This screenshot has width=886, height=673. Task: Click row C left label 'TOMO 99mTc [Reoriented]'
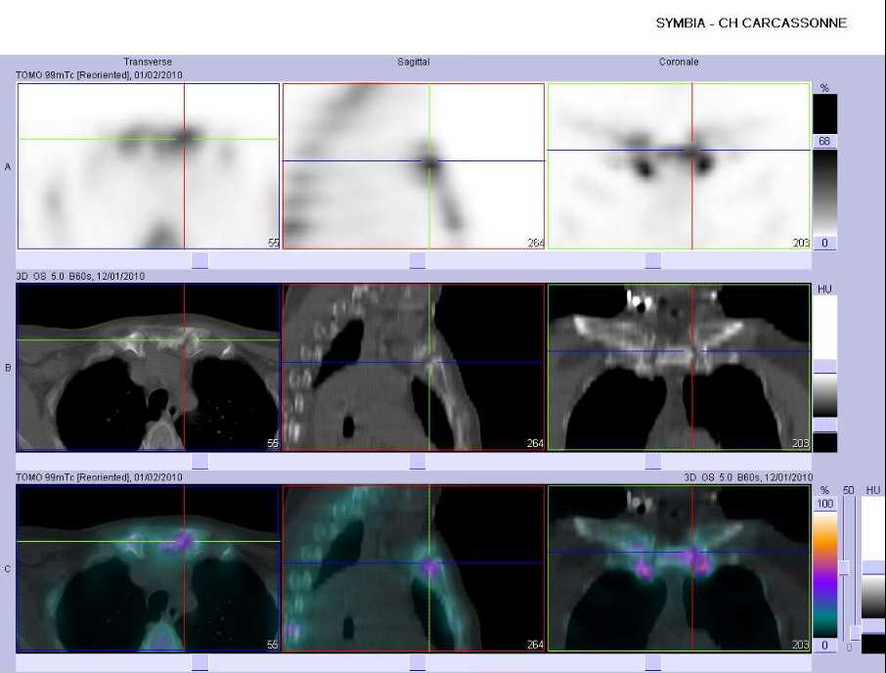[x=73, y=477]
